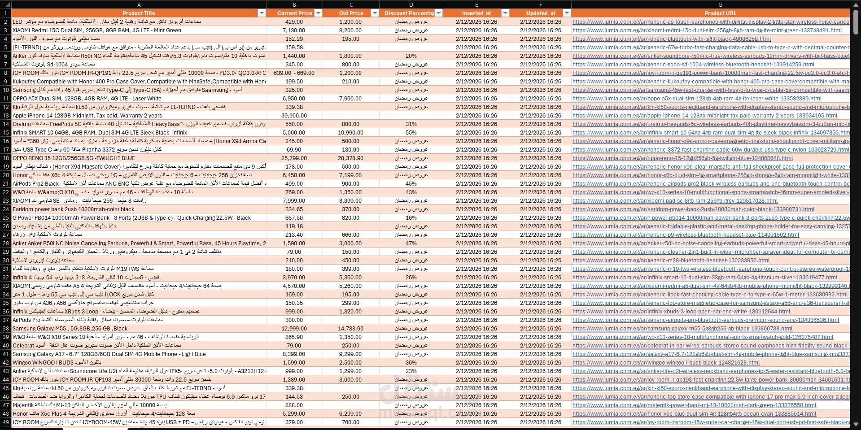Select row 25 header
This screenshot has height=430, width=861.
pos(6,218)
